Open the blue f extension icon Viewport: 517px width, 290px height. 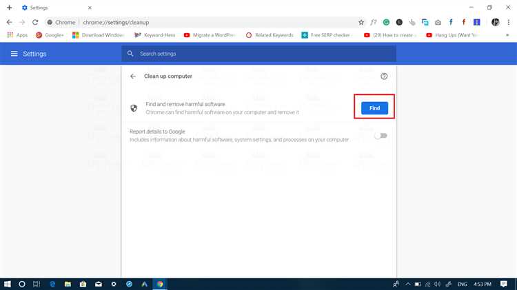click(451, 22)
